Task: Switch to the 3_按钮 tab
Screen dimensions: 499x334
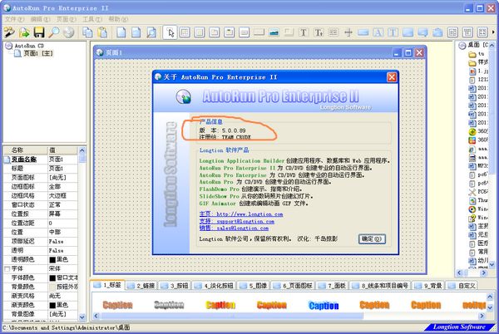Action: (175, 286)
